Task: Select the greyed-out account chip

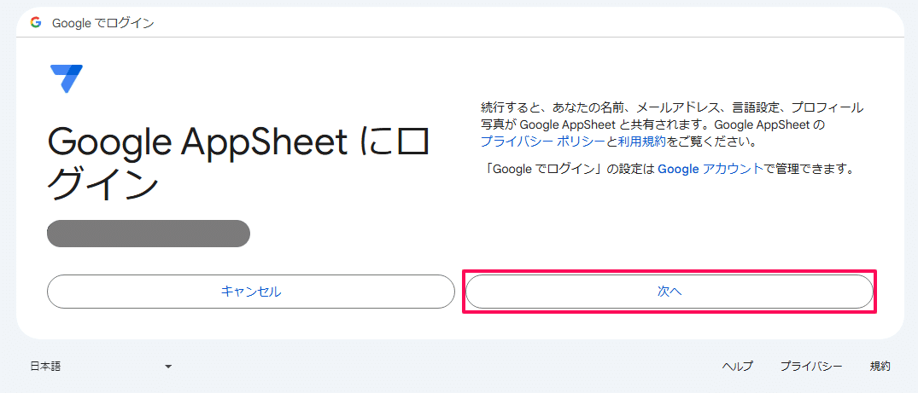Action: [x=149, y=234]
